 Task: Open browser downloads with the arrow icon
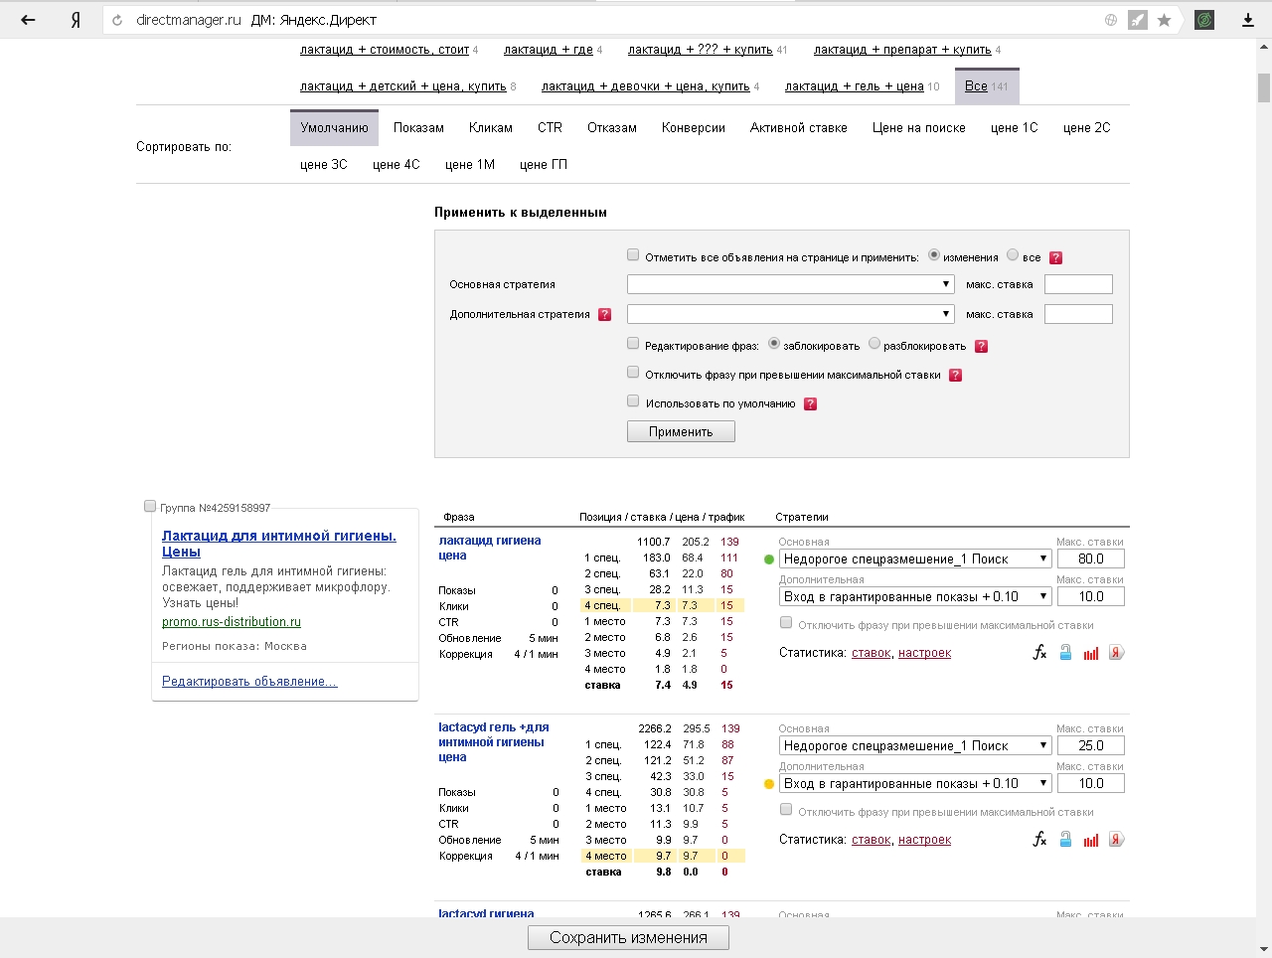1248,20
